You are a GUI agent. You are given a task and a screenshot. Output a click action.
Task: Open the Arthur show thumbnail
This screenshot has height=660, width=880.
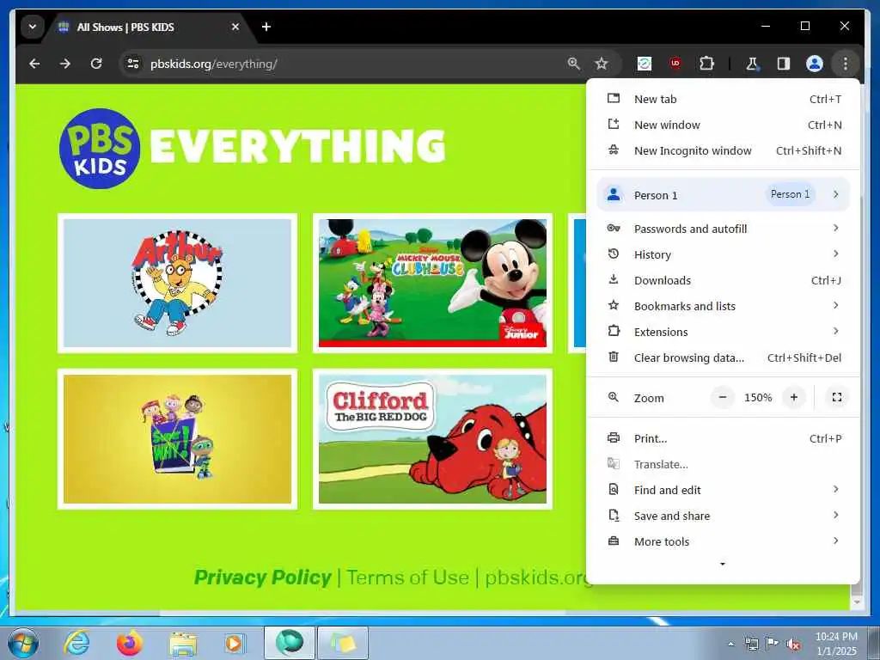click(x=177, y=283)
